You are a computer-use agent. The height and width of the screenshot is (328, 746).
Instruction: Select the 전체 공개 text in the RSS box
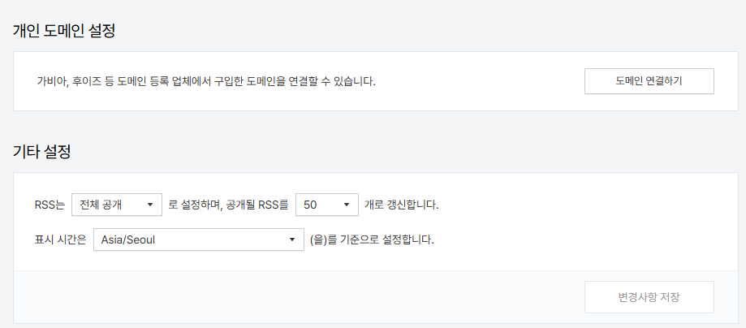coord(100,205)
